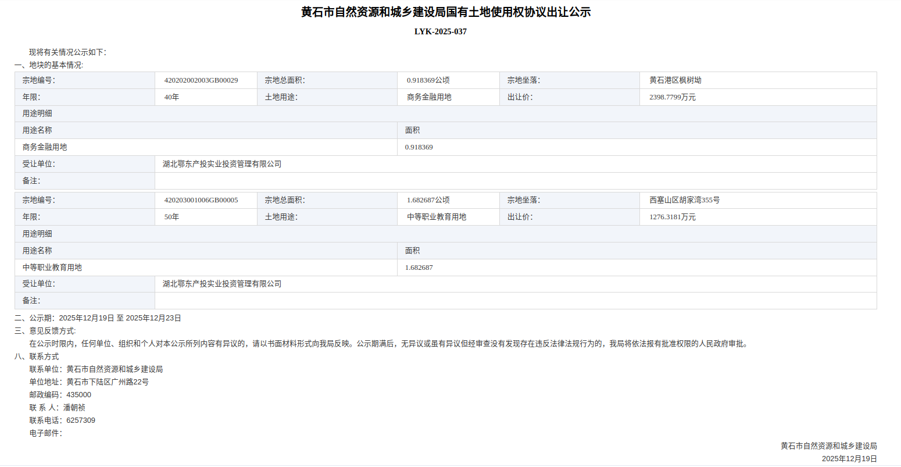This screenshot has width=901, height=467.
Task: Click contact person name 潘朝祯
Action: [x=74, y=408]
